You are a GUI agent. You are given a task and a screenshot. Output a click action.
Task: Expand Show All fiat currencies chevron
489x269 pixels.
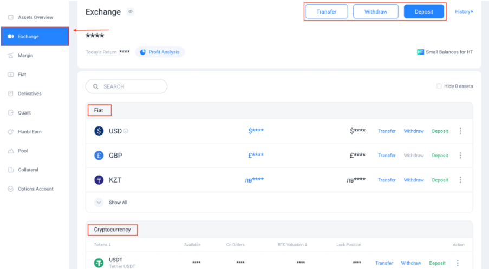[x=99, y=202]
